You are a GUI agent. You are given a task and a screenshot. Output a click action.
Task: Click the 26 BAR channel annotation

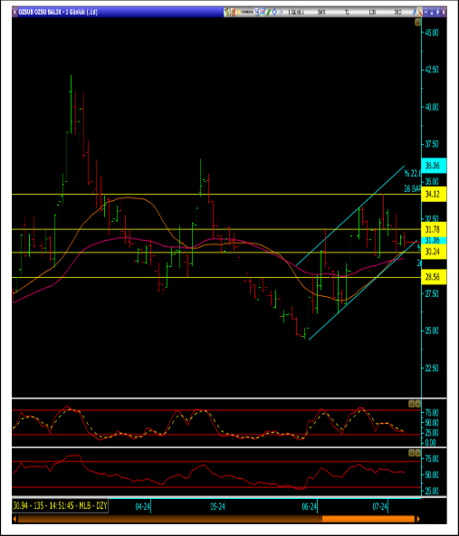coord(412,188)
